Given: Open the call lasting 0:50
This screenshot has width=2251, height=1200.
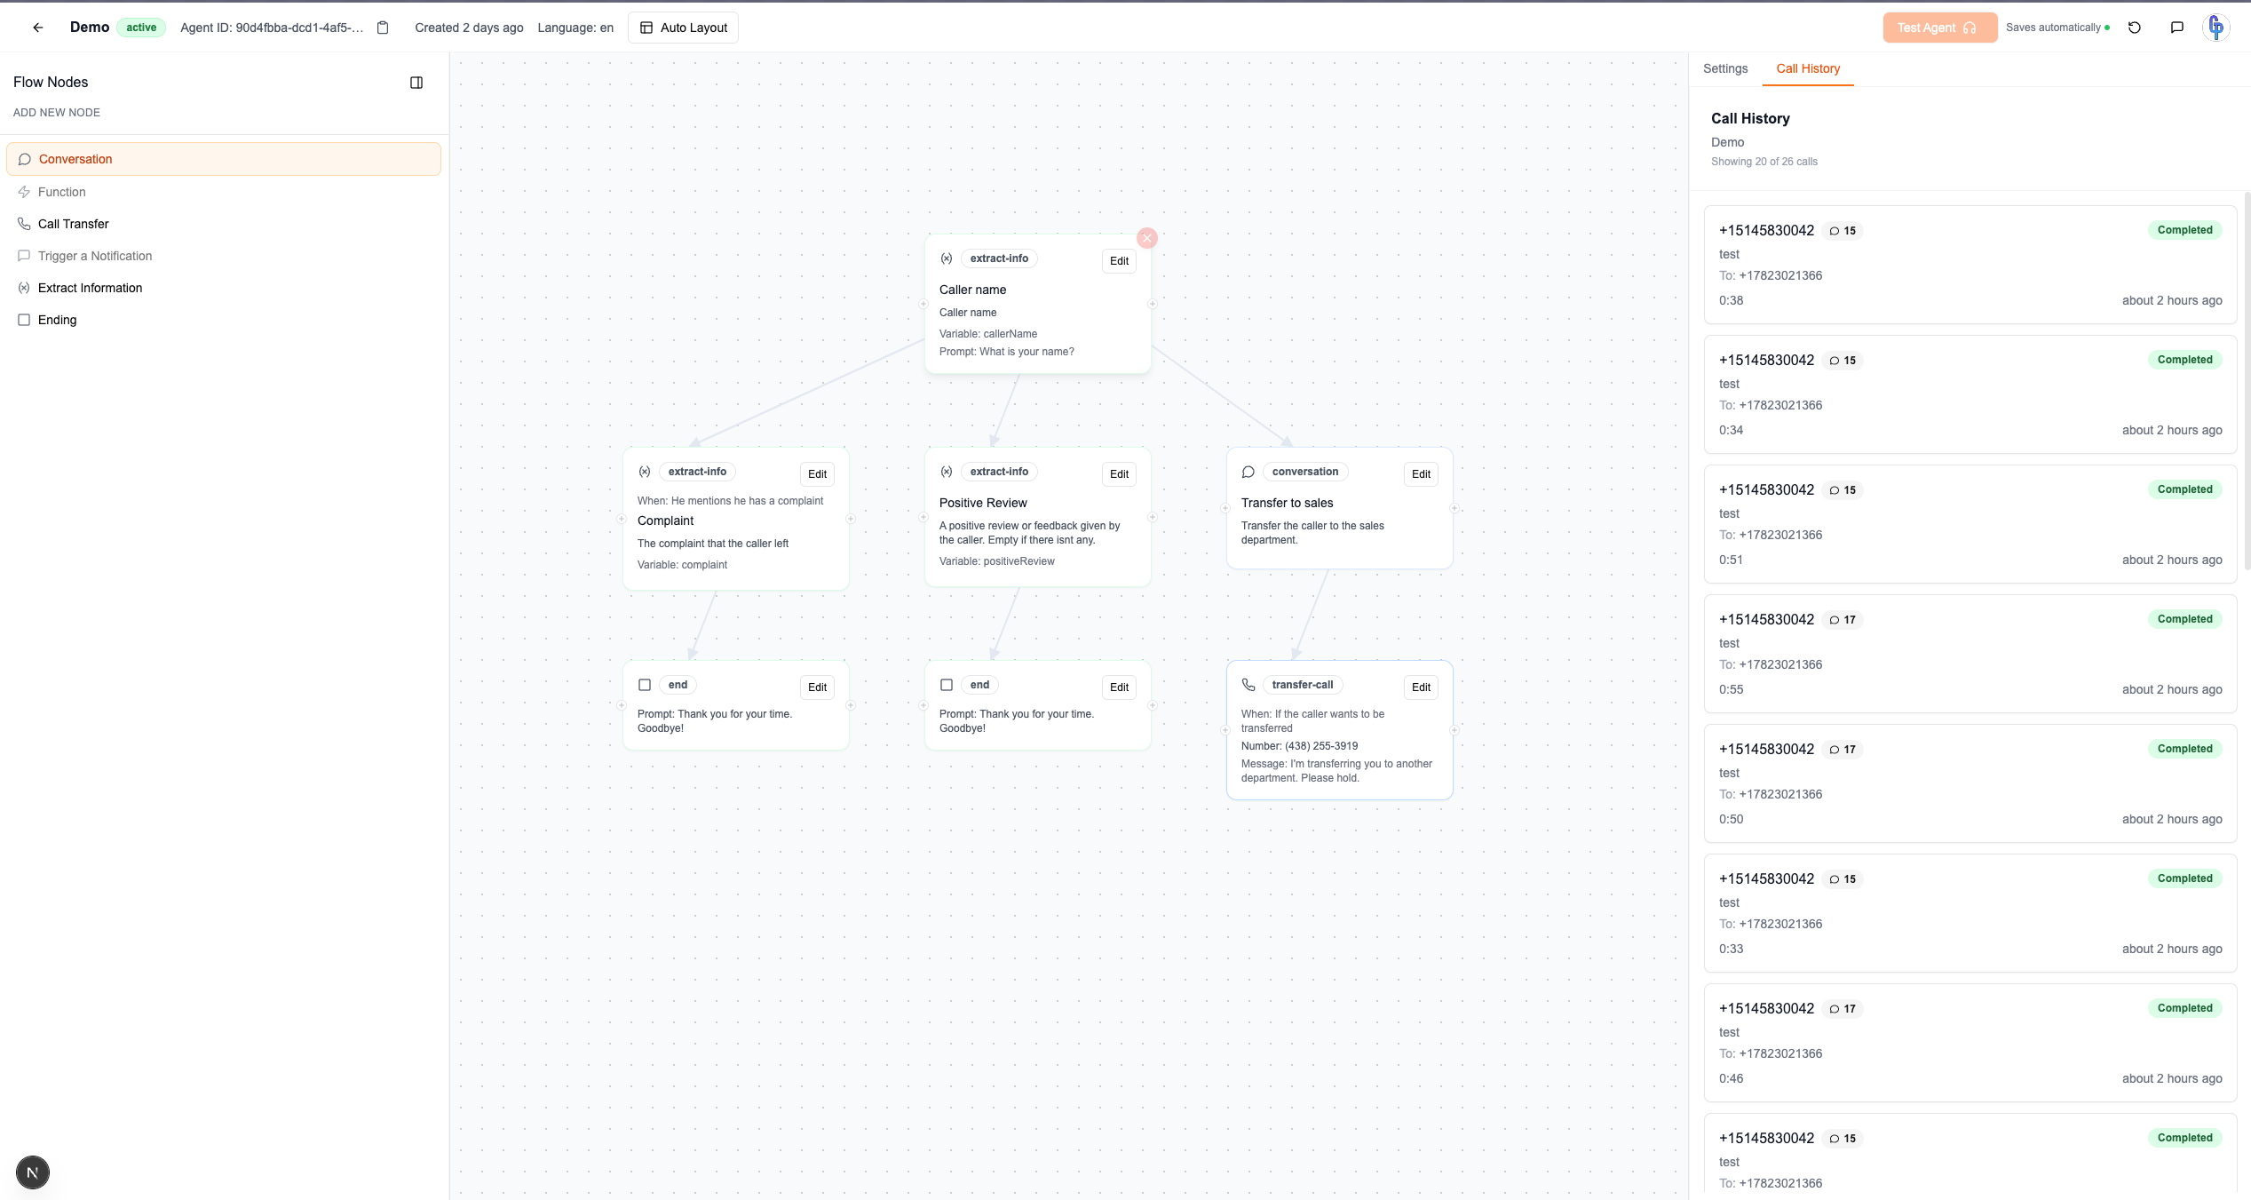Looking at the screenshot, I should coord(1970,783).
